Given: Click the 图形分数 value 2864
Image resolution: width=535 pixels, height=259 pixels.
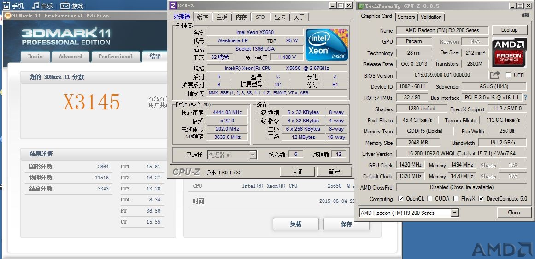Looking at the screenshot, I should (103, 167).
